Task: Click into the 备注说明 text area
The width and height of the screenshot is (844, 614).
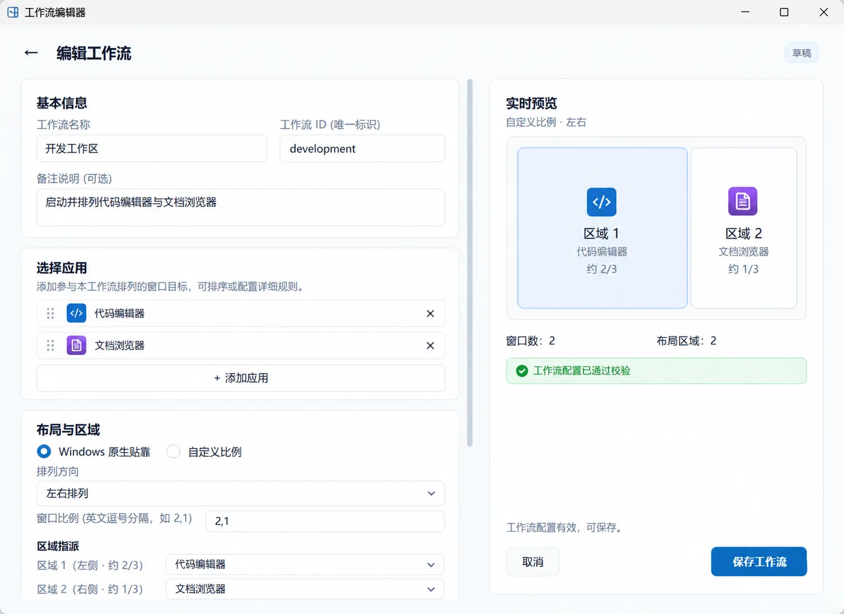Action: [241, 207]
